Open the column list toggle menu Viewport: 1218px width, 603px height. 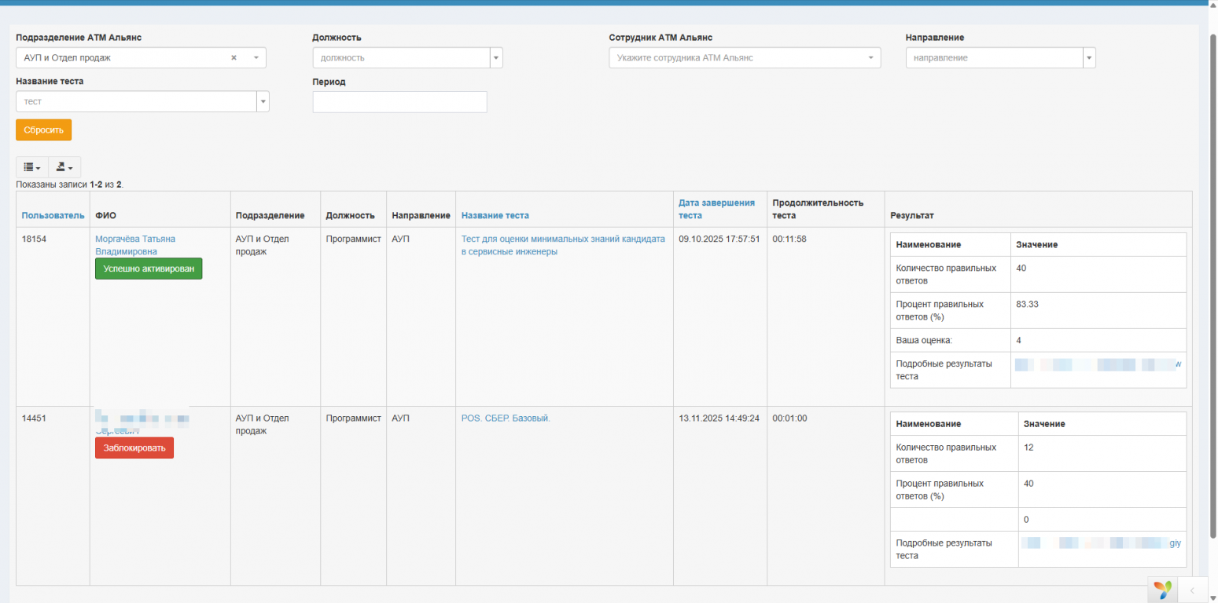tap(31, 167)
